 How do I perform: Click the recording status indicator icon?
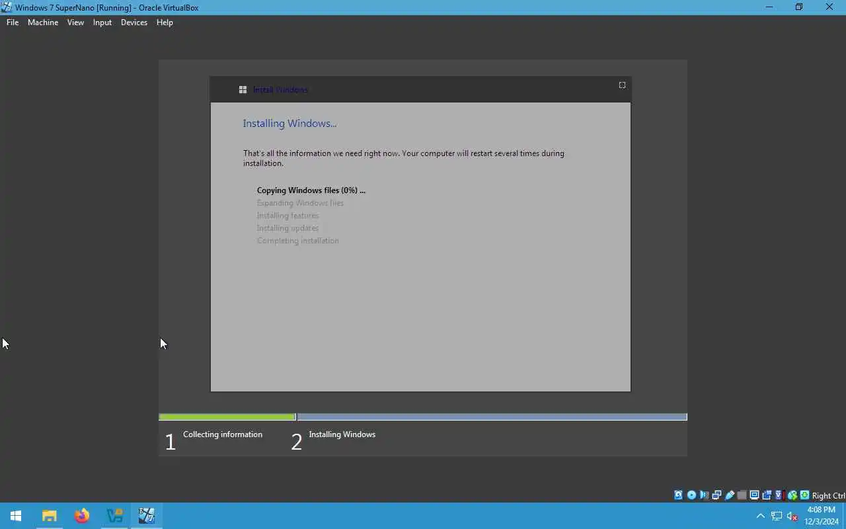[767, 495]
